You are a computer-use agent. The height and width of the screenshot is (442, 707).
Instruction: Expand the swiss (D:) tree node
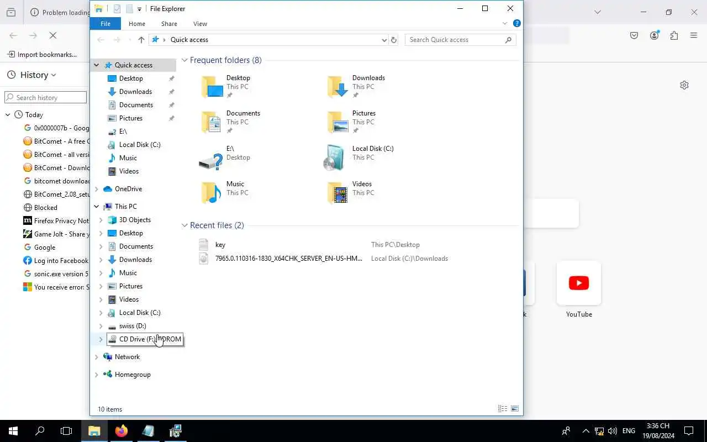[x=101, y=326]
